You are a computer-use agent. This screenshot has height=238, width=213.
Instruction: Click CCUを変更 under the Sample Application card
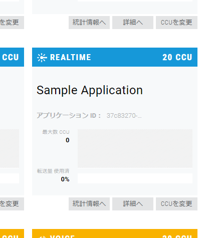click(176, 204)
